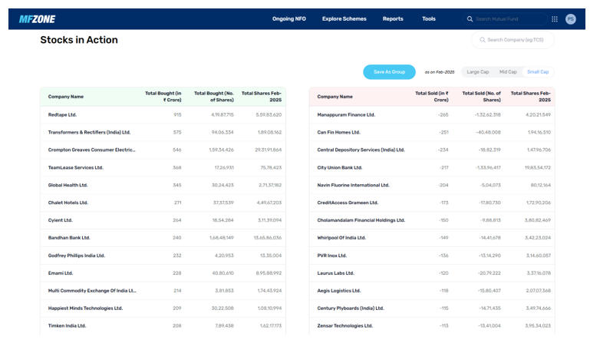Open Crompton Greaves Consumer Electric row
The image size is (600, 343).
[x=163, y=150]
